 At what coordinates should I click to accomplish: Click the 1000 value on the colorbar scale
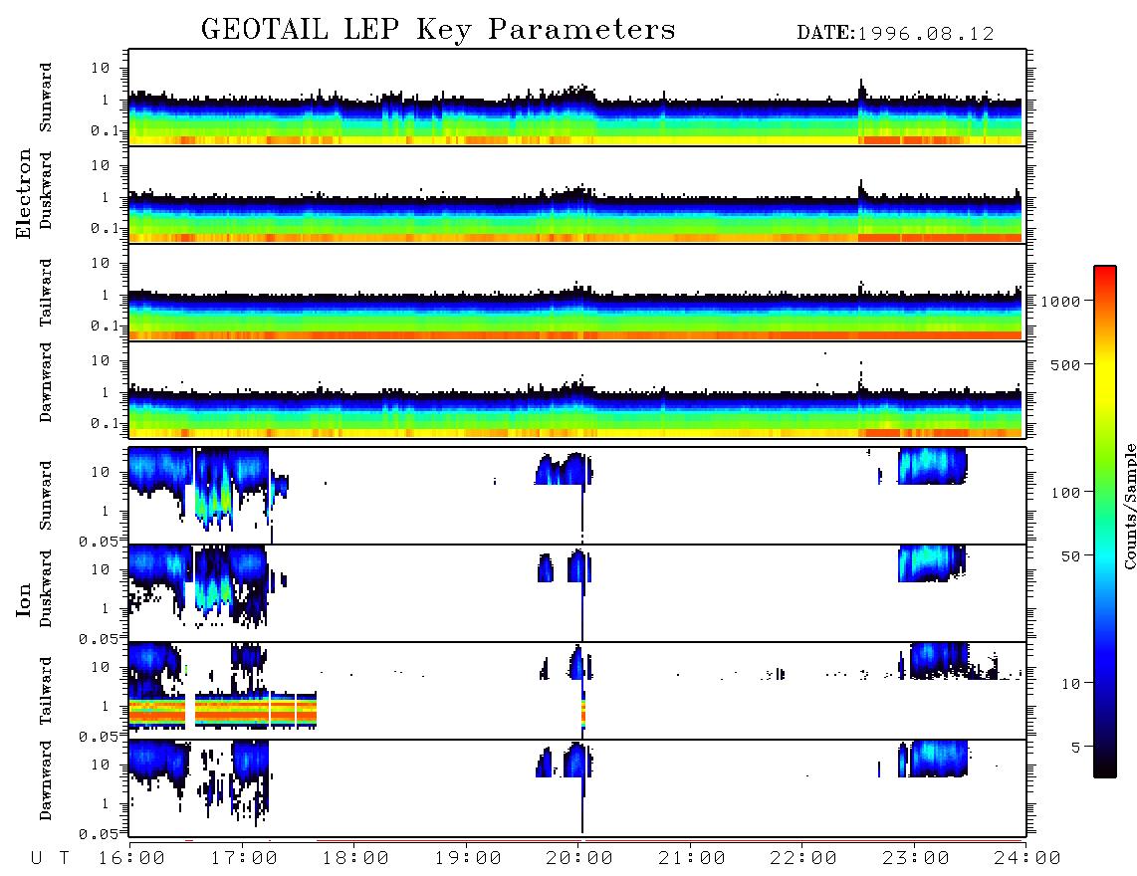click(x=1061, y=301)
